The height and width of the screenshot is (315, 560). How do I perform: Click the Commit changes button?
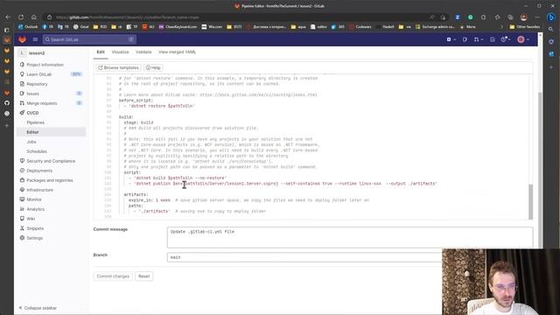(113, 276)
